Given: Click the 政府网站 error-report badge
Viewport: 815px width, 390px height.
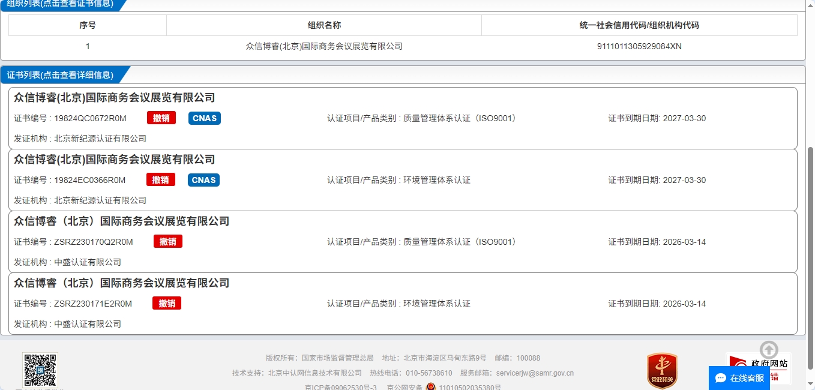Looking at the screenshot, I should 759,368.
